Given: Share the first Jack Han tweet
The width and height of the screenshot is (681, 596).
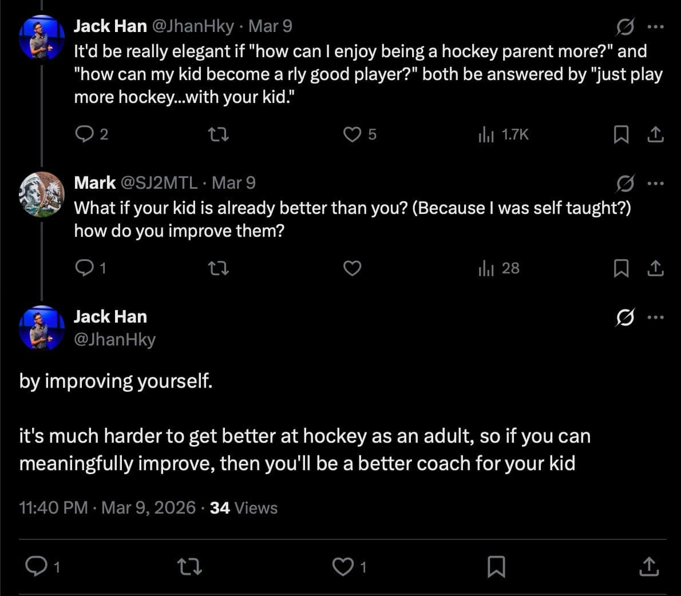Looking at the screenshot, I should tap(655, 134).
